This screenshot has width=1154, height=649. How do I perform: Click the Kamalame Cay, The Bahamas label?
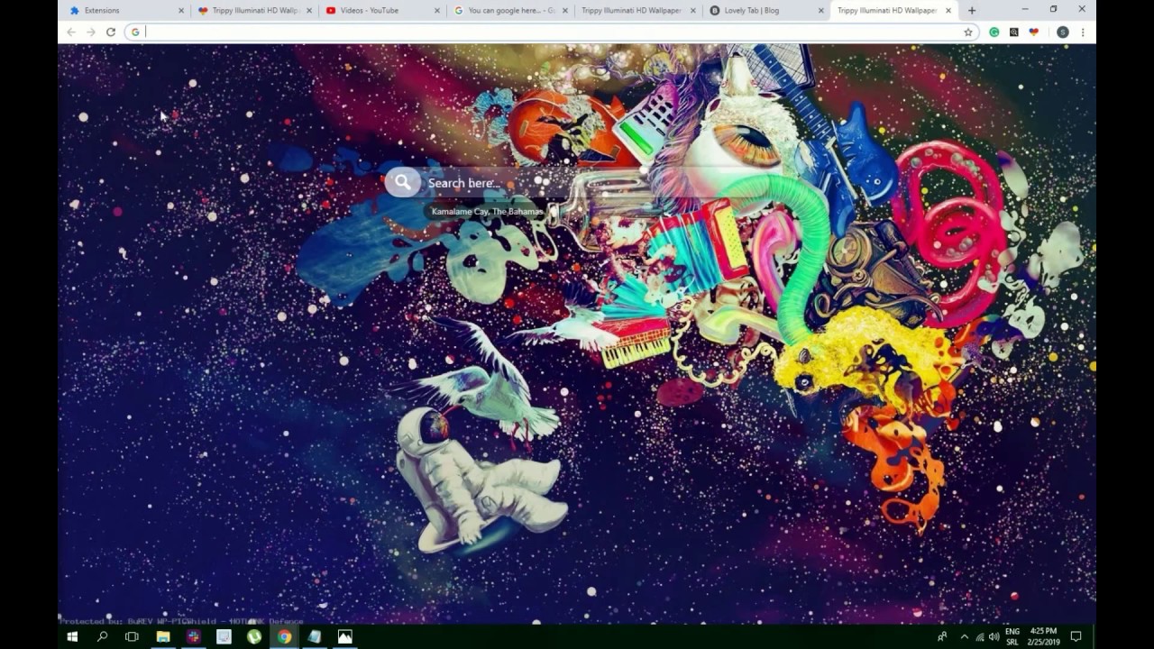coord(487,212)
